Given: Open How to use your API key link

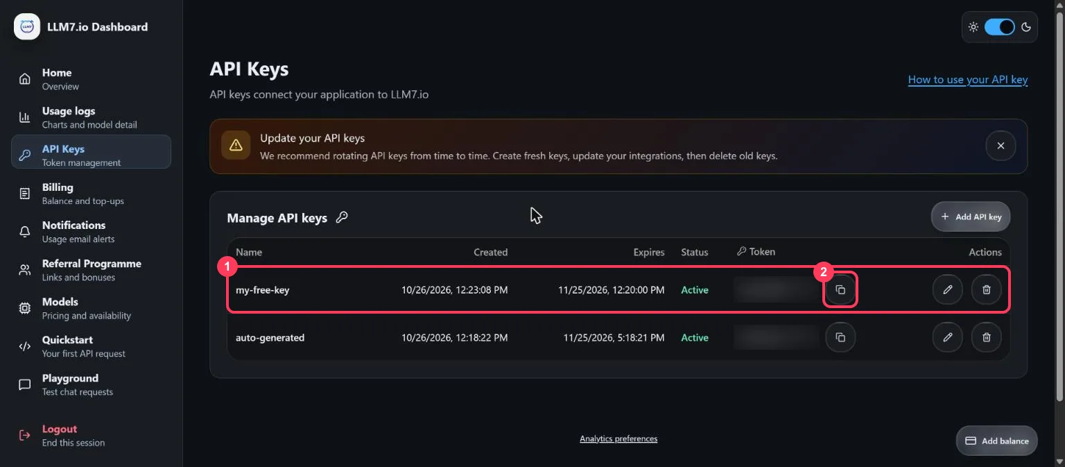Looking at the screenshot, I should [x=968, y=80].
